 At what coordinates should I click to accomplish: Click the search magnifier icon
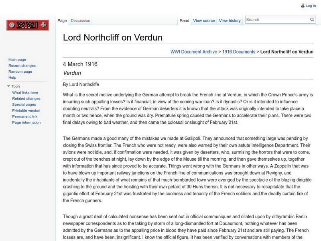click(312, 18)
